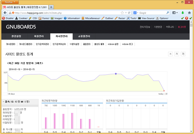
Task: Open the 팝업관리 submenu link
Action: click(x=87, y=44)
